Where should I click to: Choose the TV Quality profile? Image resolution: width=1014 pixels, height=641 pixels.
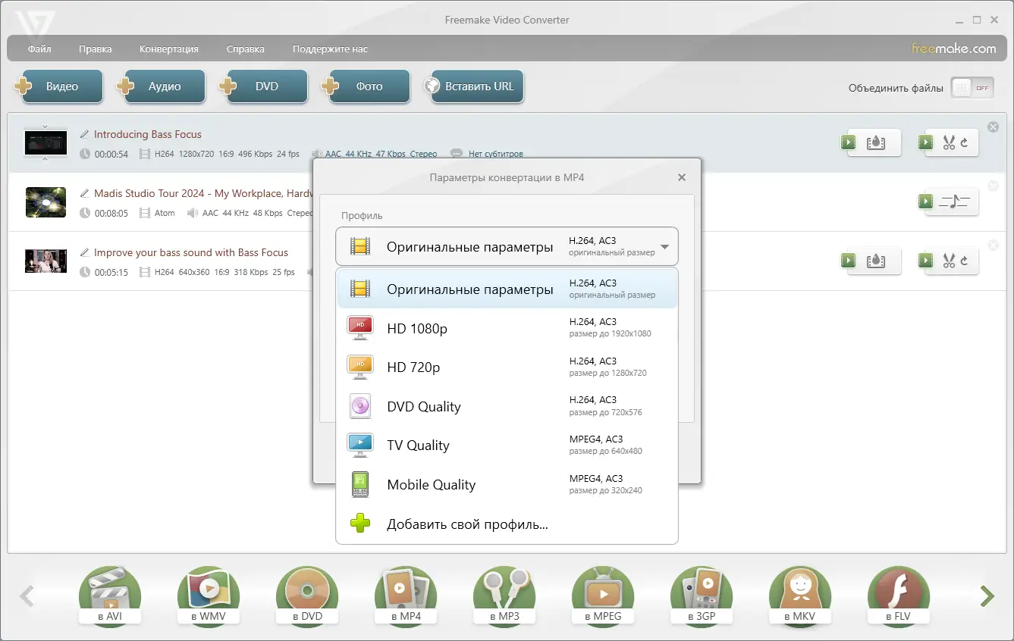pos(507,446)
